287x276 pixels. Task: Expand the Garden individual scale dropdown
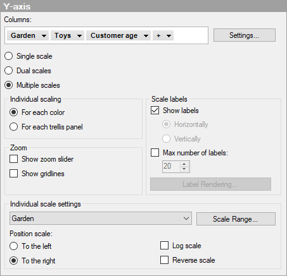101,219
